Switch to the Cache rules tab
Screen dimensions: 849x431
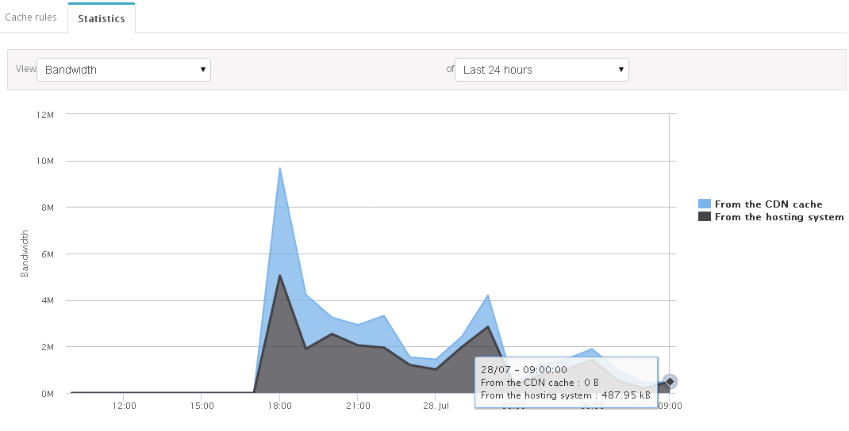[x=31, y=17]
